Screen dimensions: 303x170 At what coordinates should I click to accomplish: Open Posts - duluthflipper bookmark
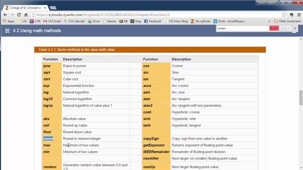230,21
